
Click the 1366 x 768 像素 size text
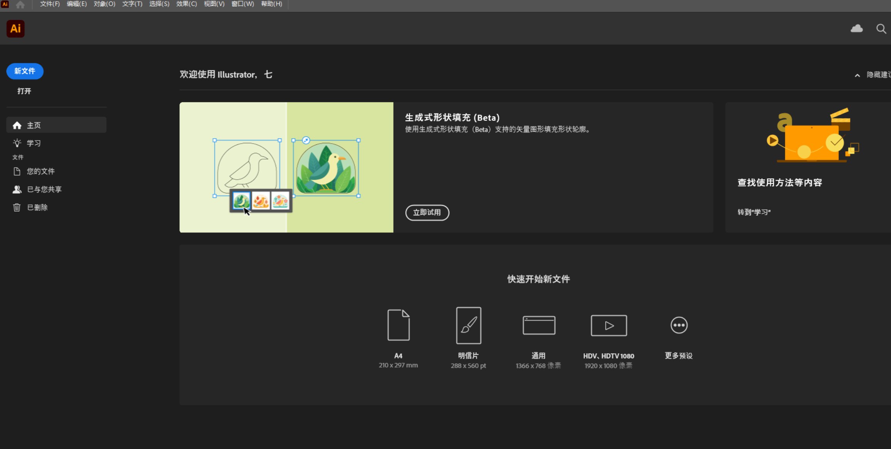(538, 366)
